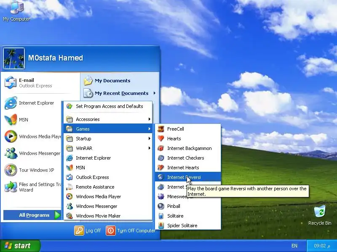
Task: Click the Outlook Express icon in All Programs
Action: click(x=70, y=177)
